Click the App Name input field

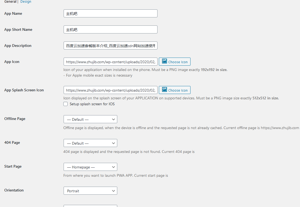coord(111,13)
